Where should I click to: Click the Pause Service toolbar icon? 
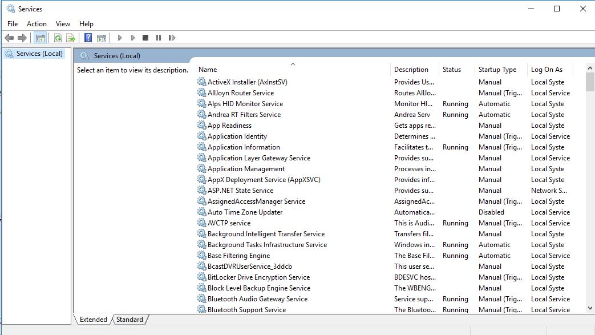pyautogui.click(x=159, y=38)
